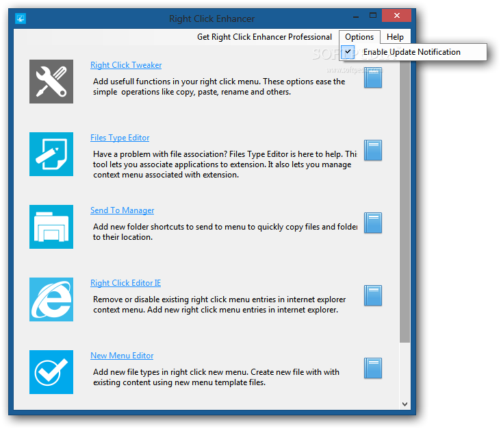Click the Send To Manager folder icon
Screen dimensions: 501x429
click(x=51, y=227)
